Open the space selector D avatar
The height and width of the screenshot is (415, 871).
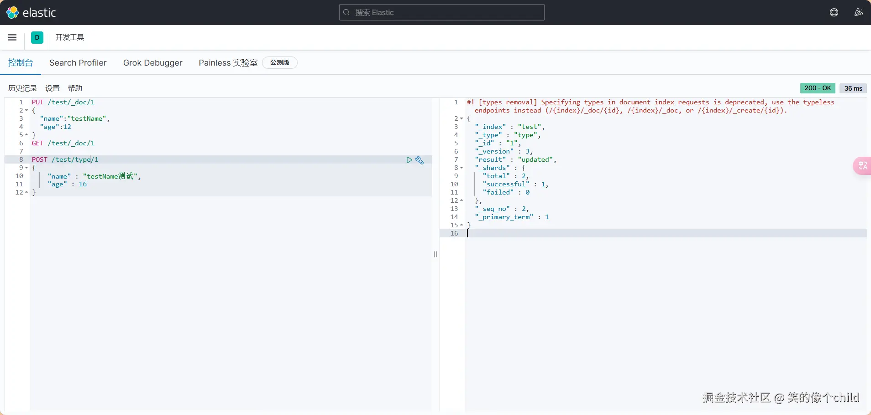pos(37,37)
